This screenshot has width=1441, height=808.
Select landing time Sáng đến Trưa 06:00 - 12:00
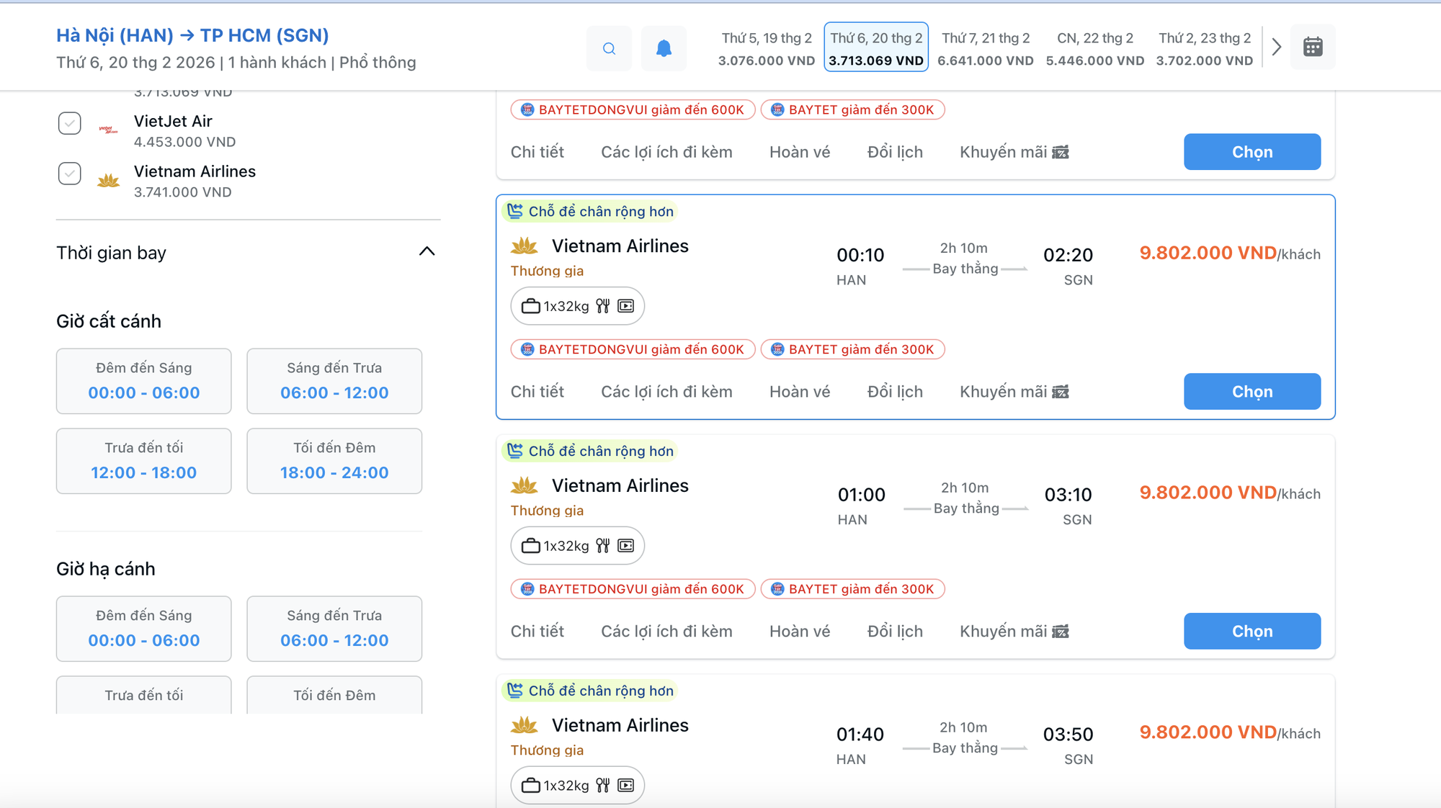334,628
